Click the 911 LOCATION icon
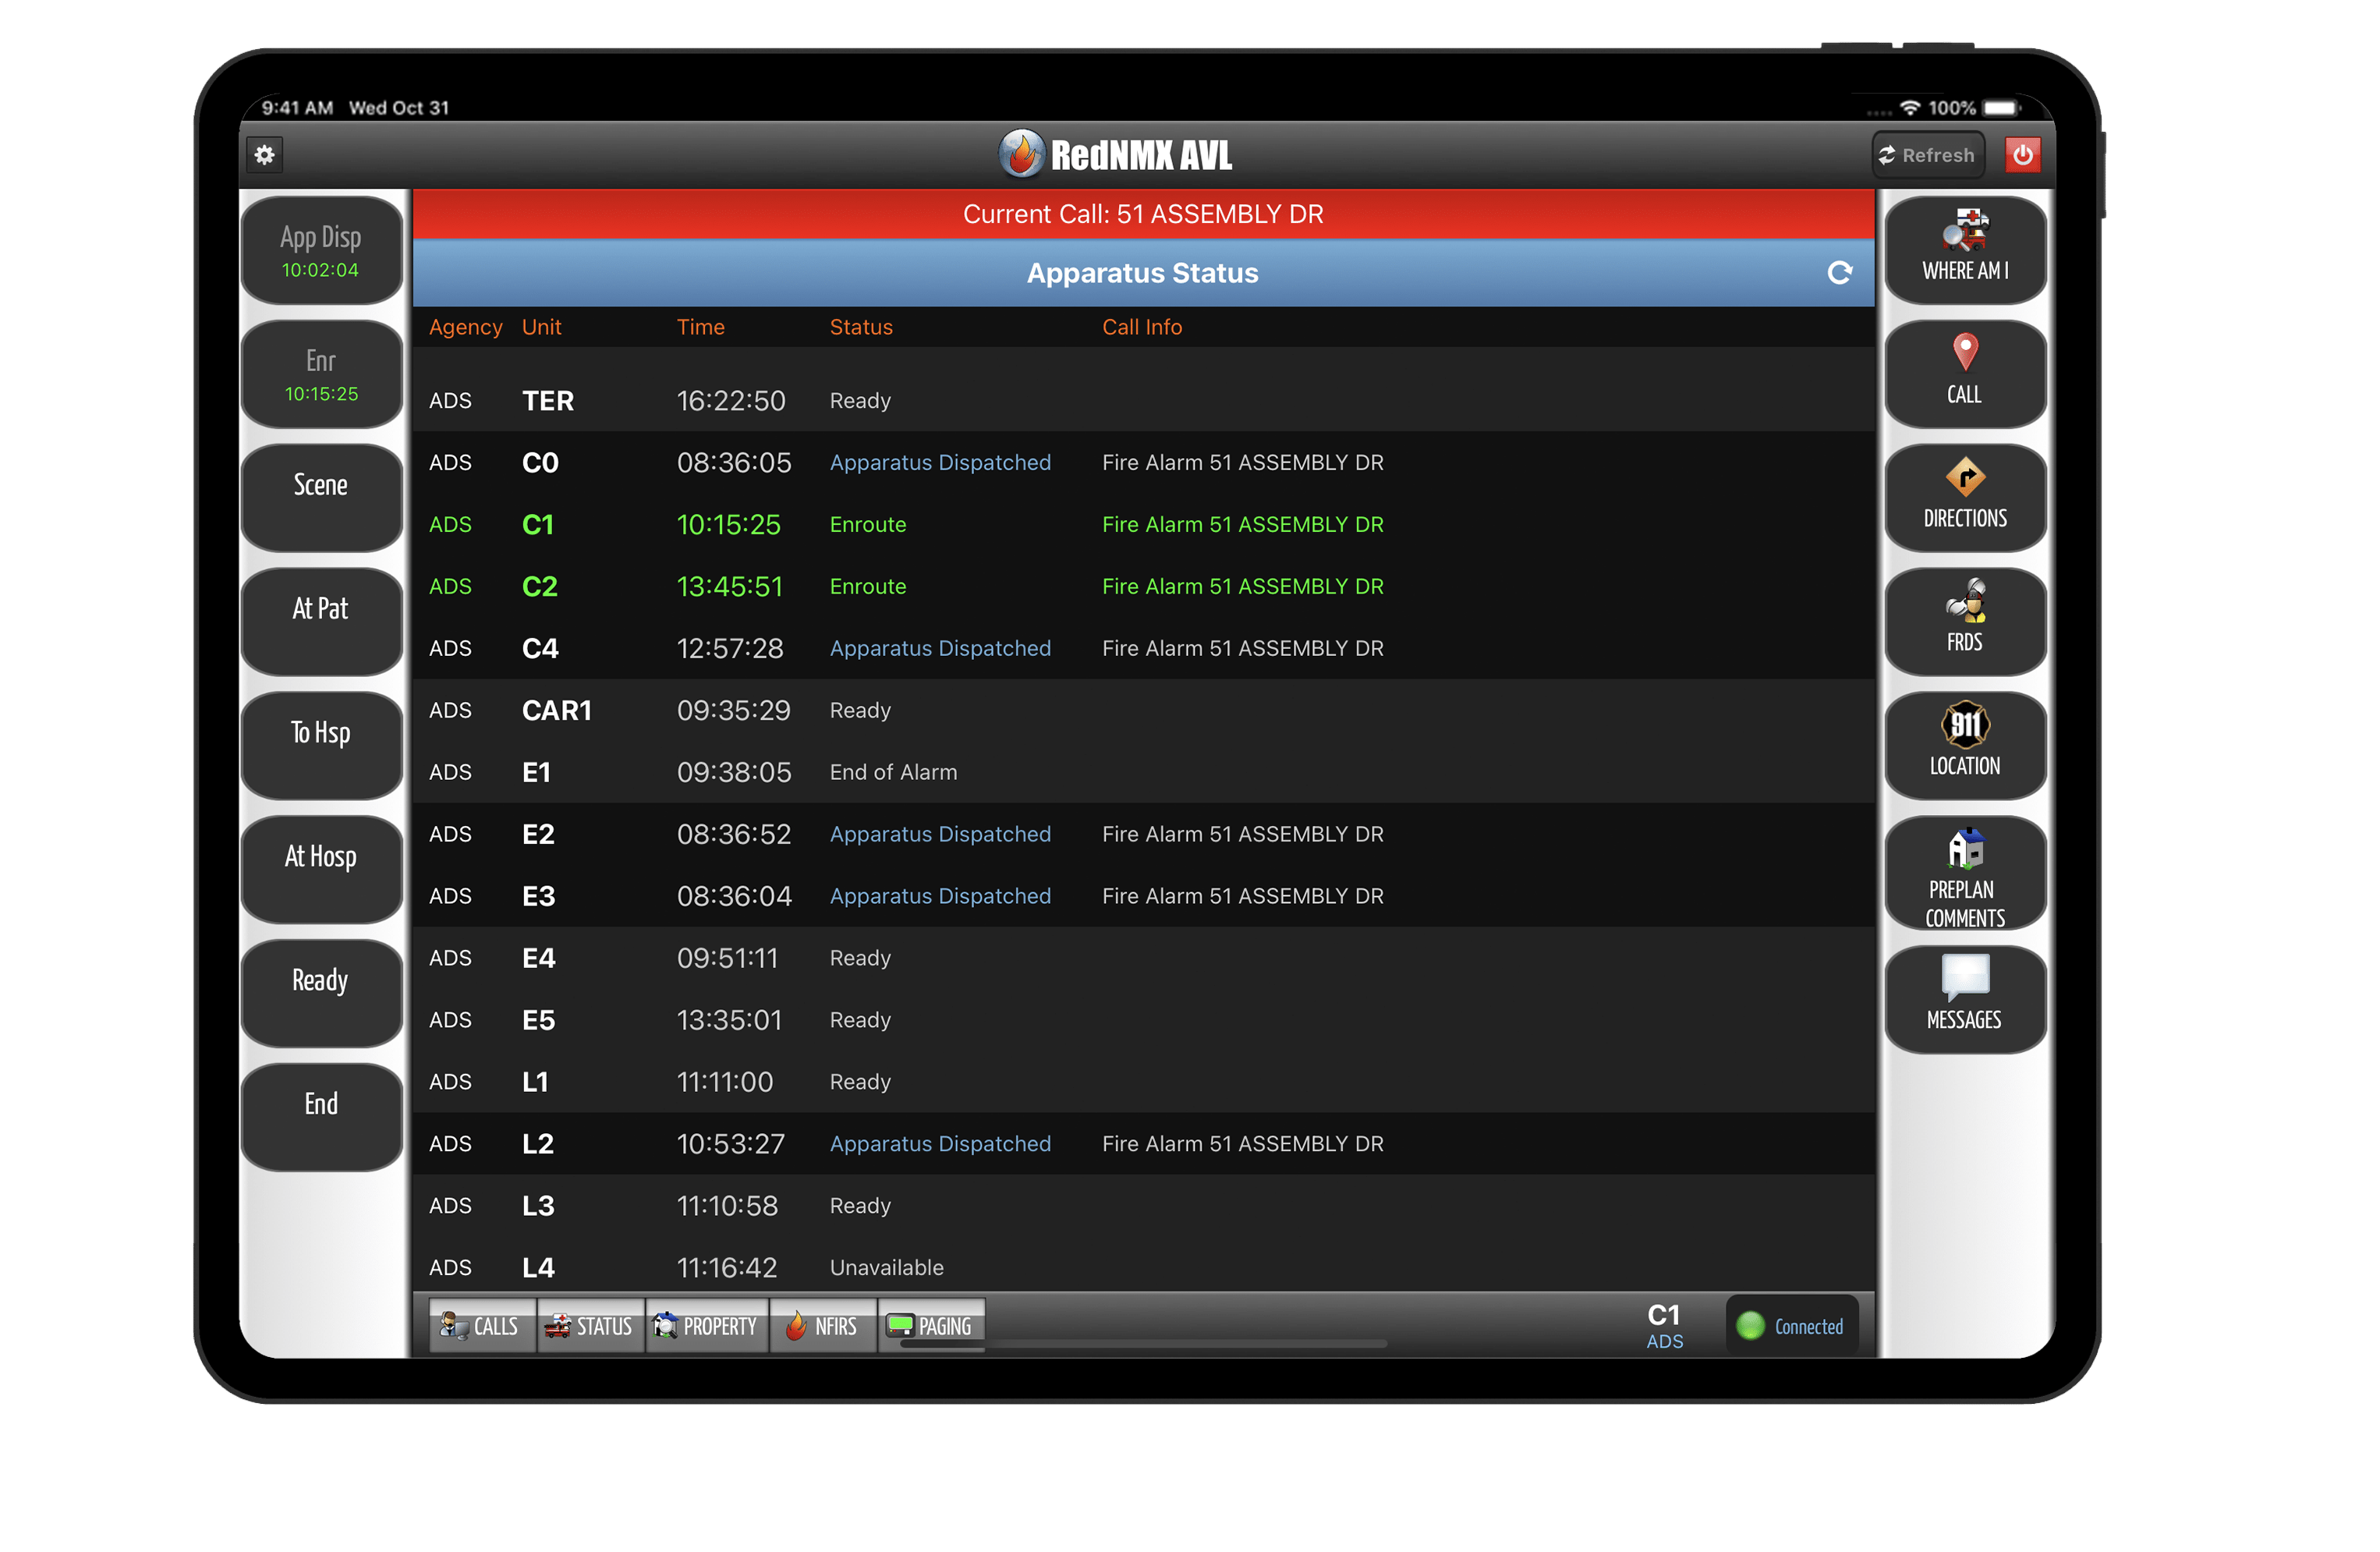The height and width of the screenshot is (1552, 2380). pos(1962,737)
